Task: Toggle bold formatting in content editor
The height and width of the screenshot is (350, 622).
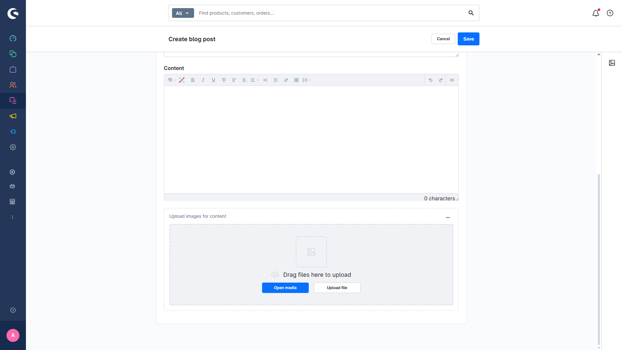Action: 193,80
